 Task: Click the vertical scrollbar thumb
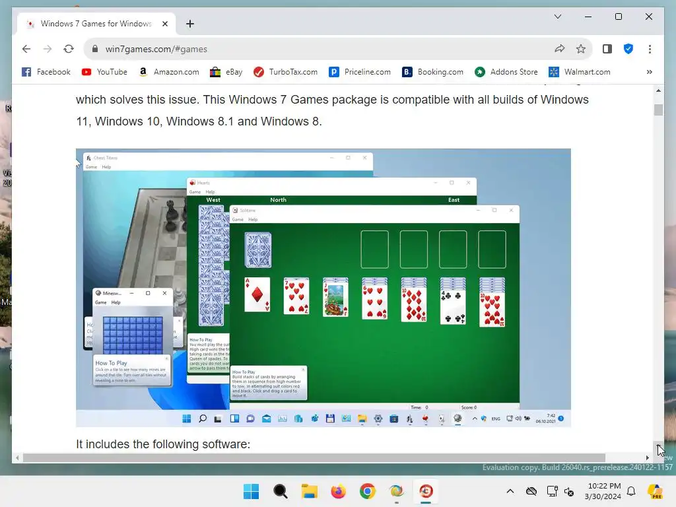[658, 110]
